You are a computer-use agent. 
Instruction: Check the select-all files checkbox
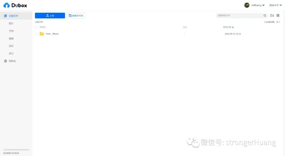pos(36,27)
